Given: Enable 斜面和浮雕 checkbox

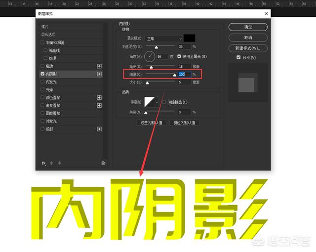Looking at the screenshot, I should point(42,42).
